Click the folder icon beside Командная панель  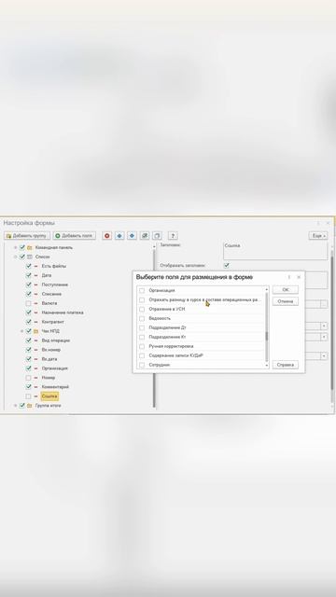pyautogui.click(x=30, y=247)
